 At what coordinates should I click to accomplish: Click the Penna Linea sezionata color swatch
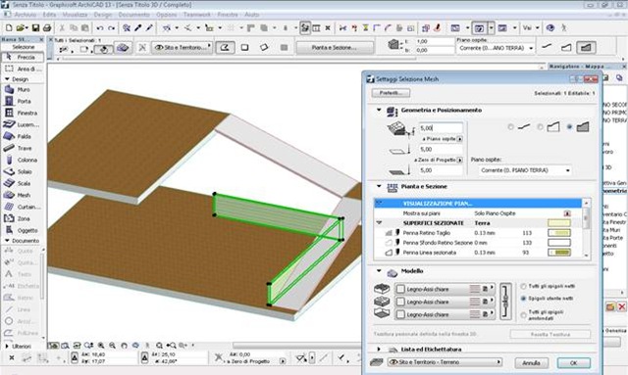[x=559, y=253]
